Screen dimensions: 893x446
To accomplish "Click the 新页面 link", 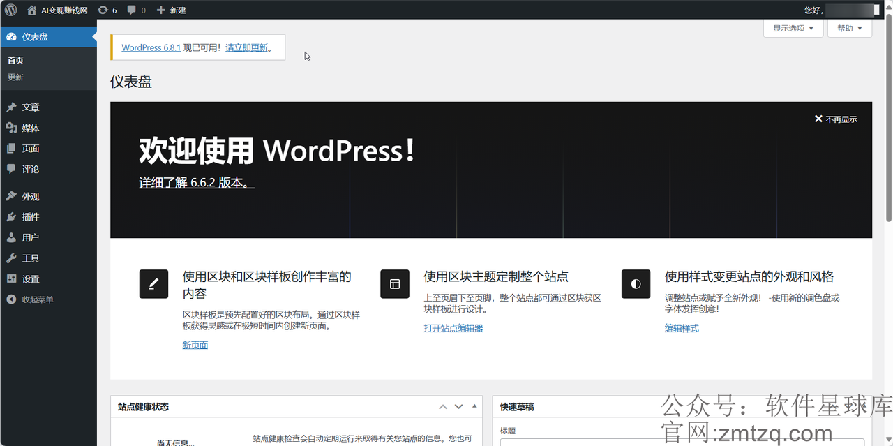I will click(195, 345).
